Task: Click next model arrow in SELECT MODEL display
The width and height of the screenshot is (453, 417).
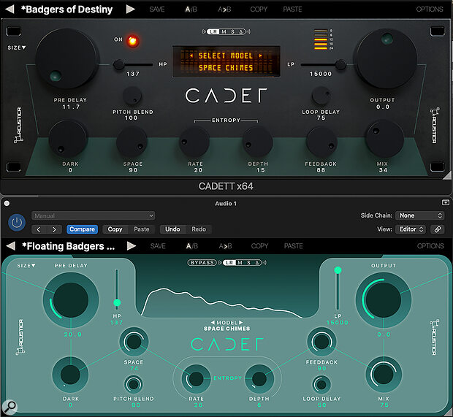Action: [260, 56]
